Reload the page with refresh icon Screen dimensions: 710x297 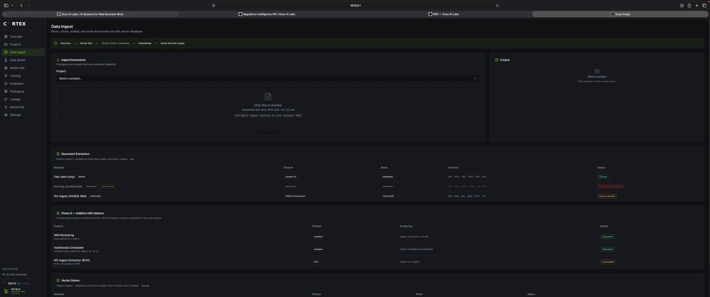coord(497,6)
